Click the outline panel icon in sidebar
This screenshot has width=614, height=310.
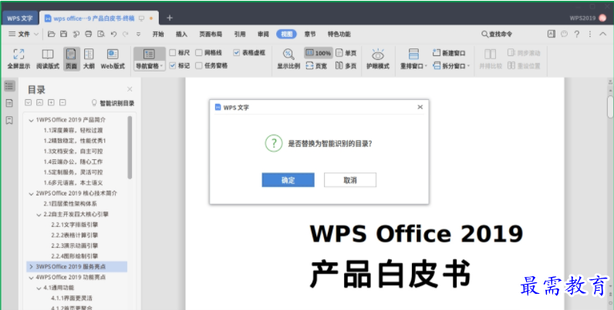9,86
